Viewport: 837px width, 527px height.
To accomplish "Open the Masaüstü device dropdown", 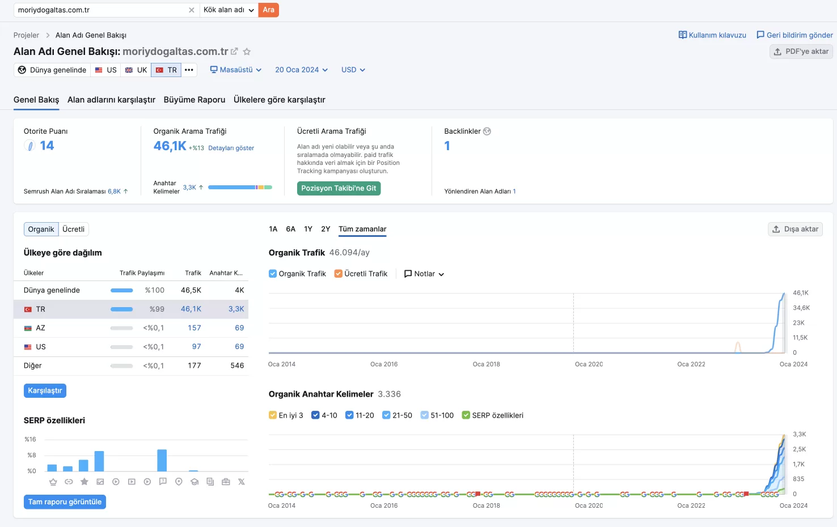I will coord(236,70).
